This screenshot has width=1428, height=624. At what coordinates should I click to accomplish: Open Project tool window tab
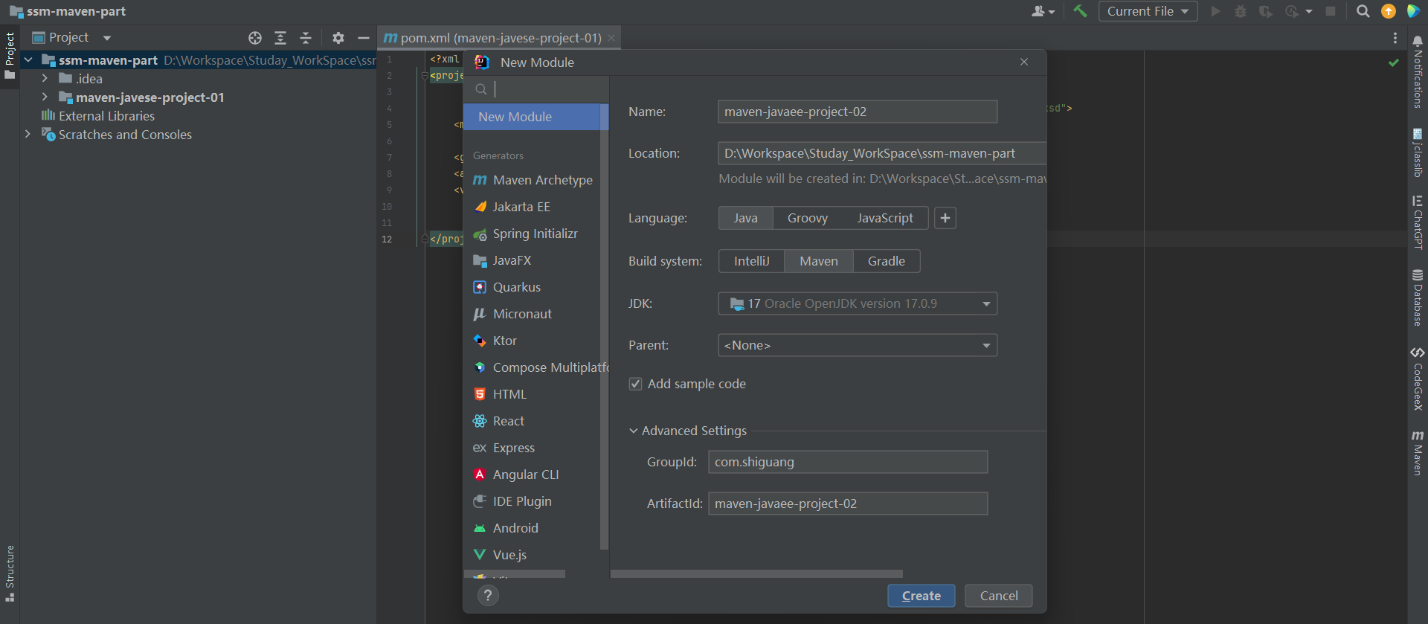pos(10,57)
